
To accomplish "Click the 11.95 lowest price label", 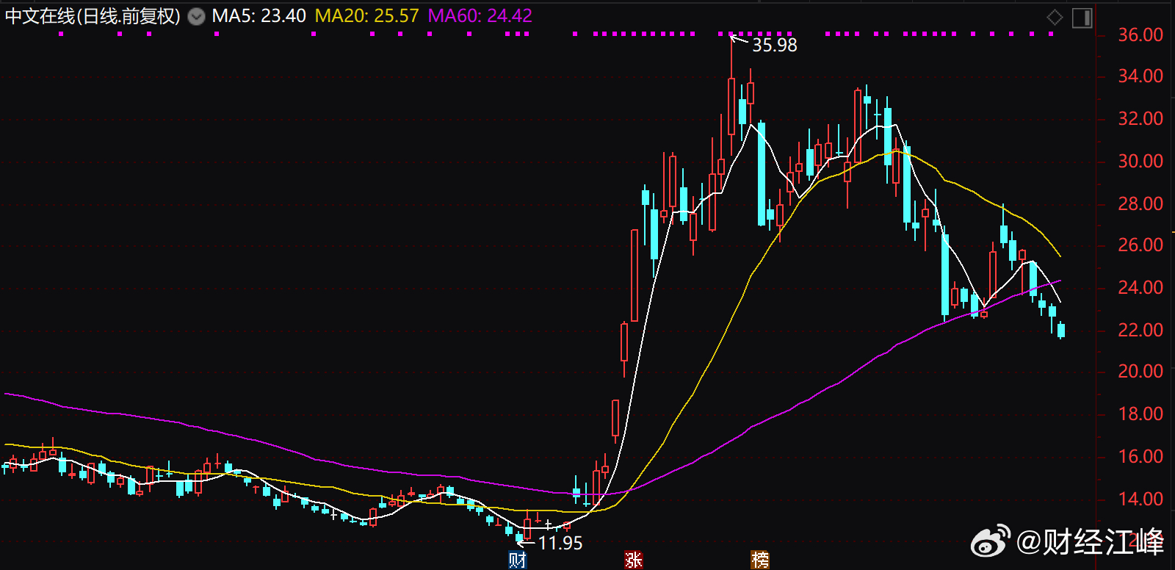I will coord(560,544).
